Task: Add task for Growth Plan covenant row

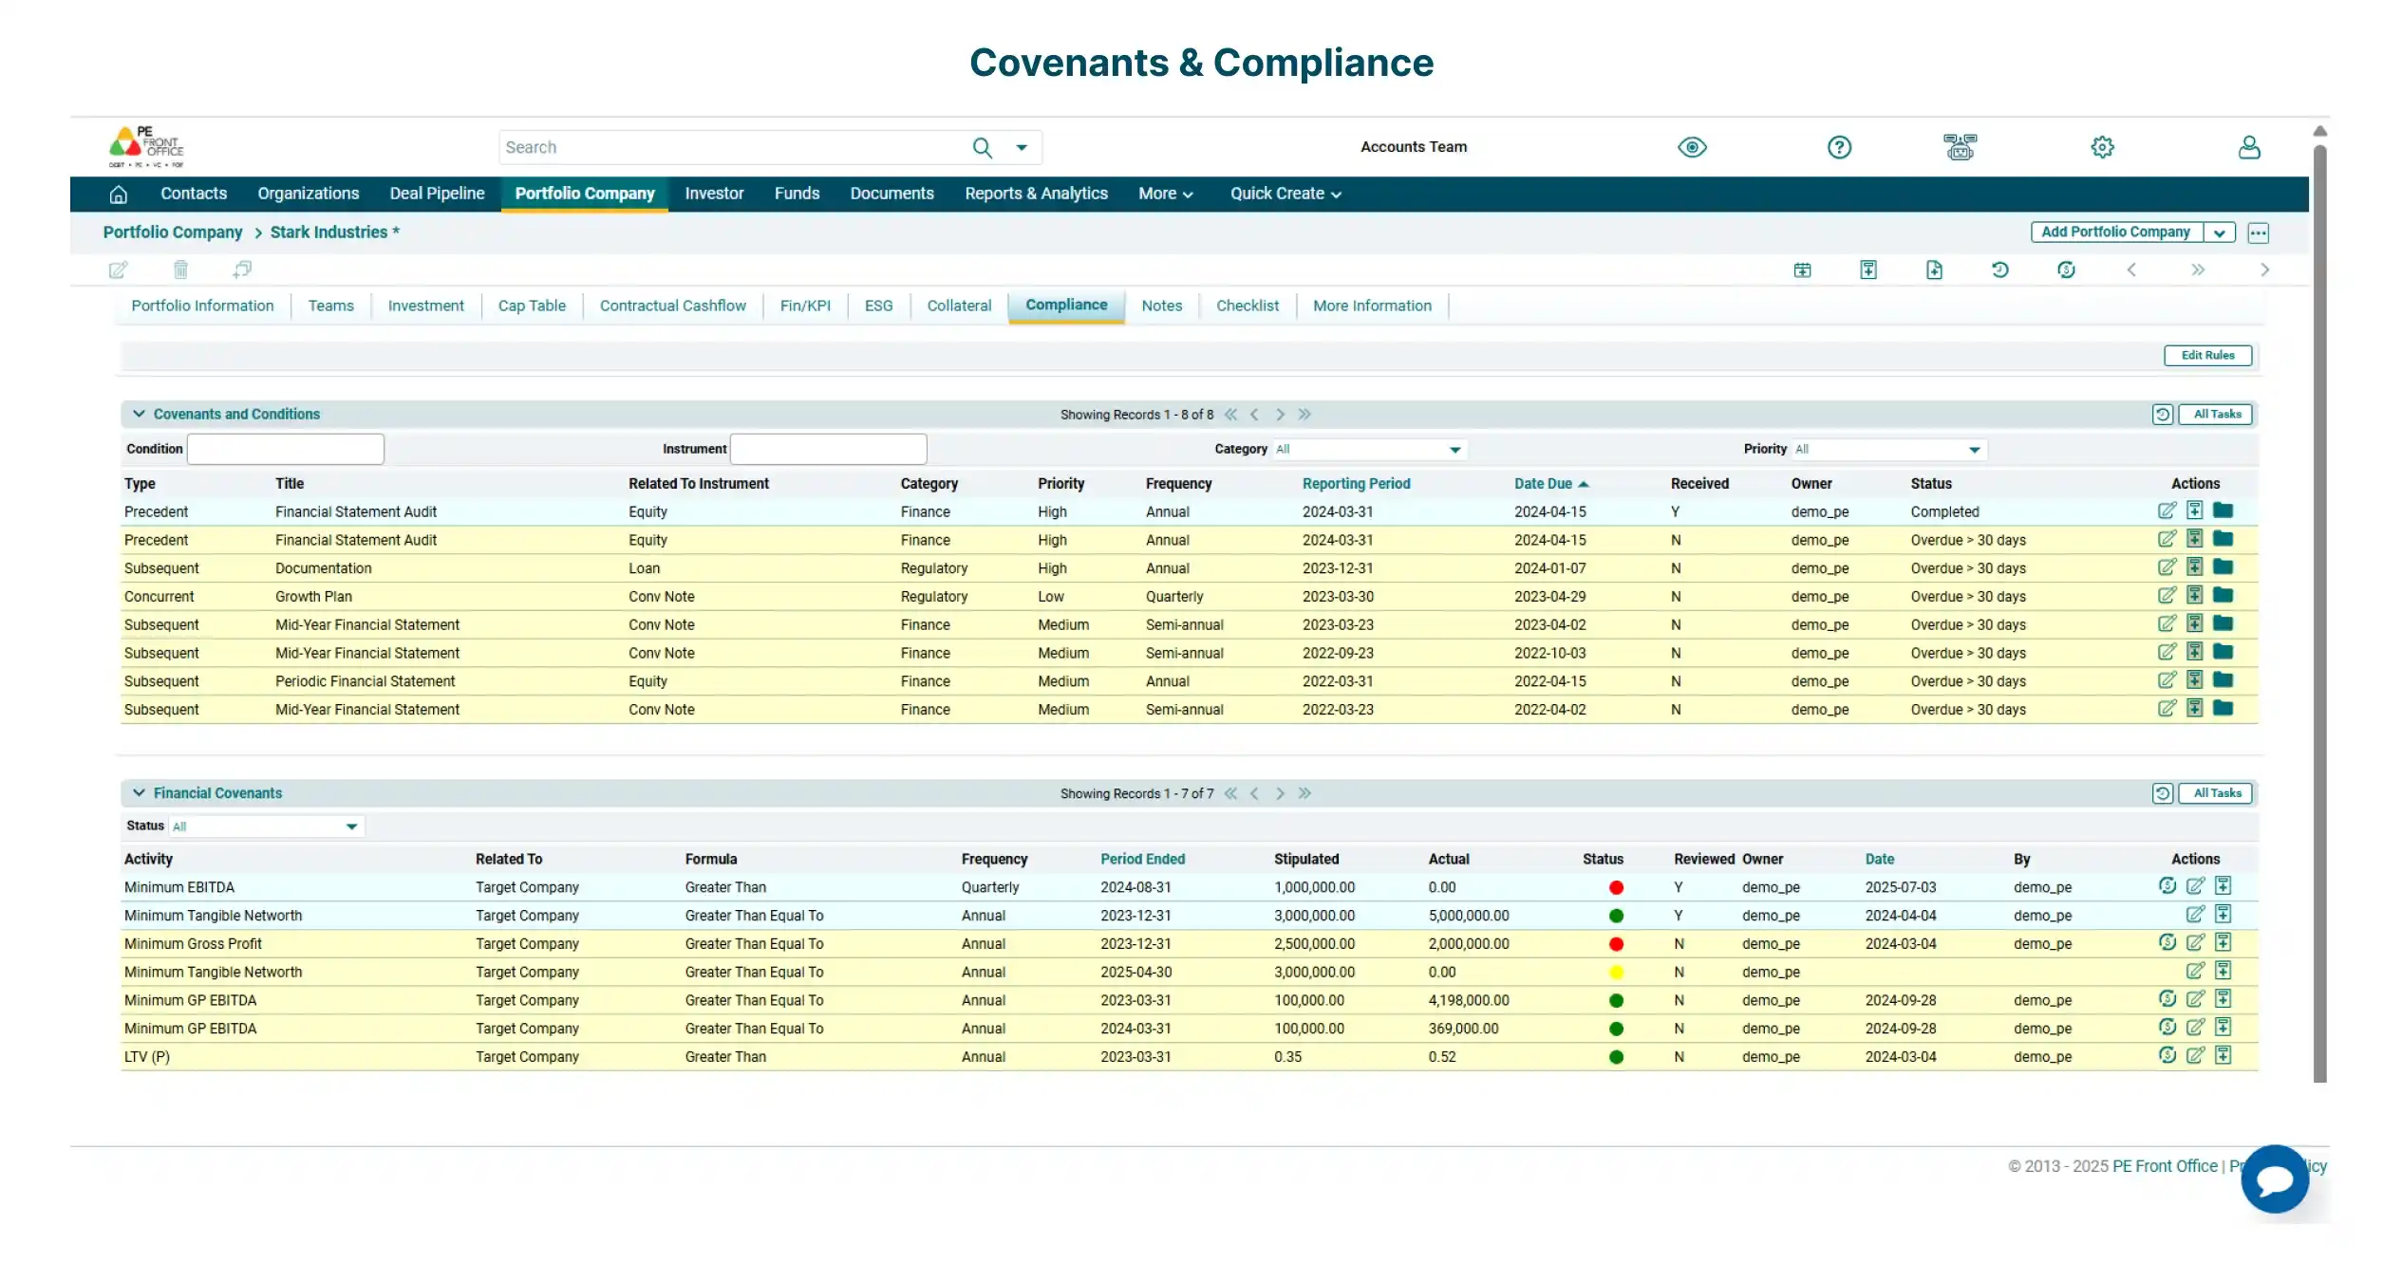Action: click(x=2194, y=595)
